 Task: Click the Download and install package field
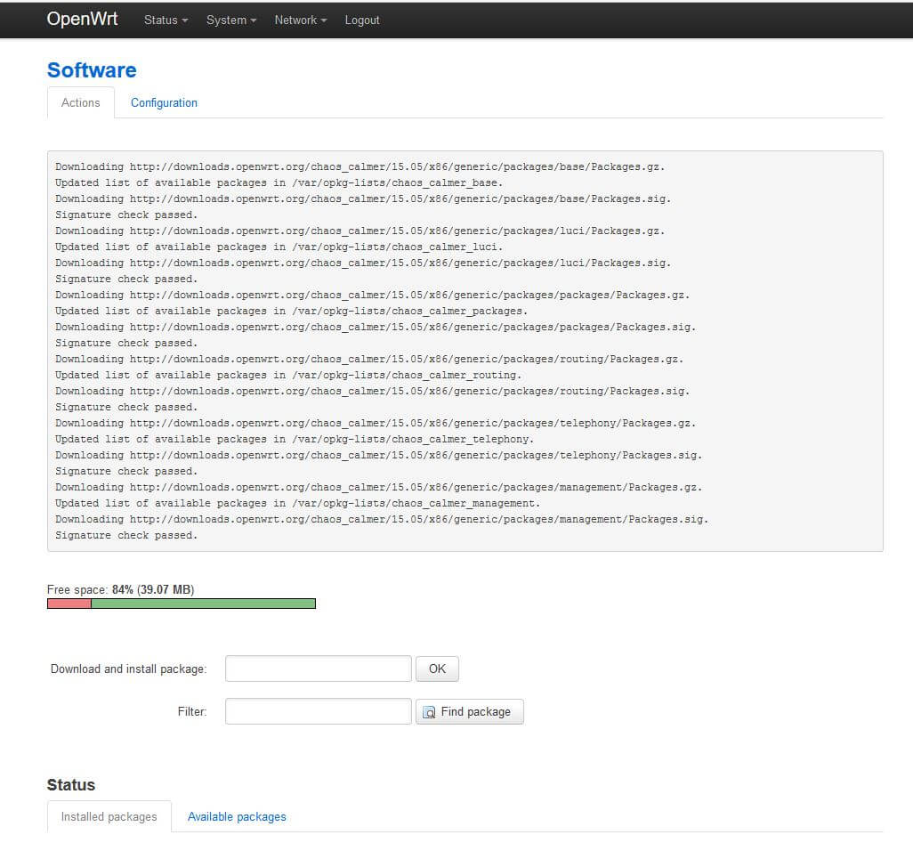click(318, 669)
